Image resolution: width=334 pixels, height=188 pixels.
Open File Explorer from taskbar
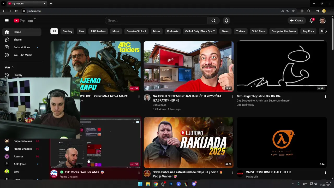tap(148, 184)
